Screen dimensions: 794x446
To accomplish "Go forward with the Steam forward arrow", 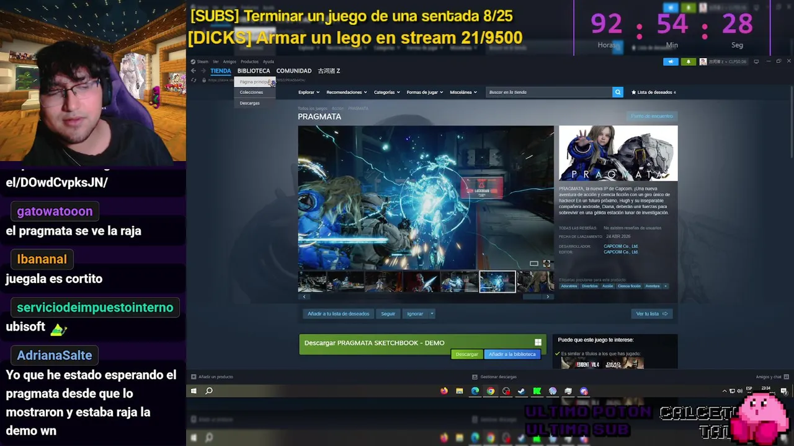I will (x=202, y=71).
